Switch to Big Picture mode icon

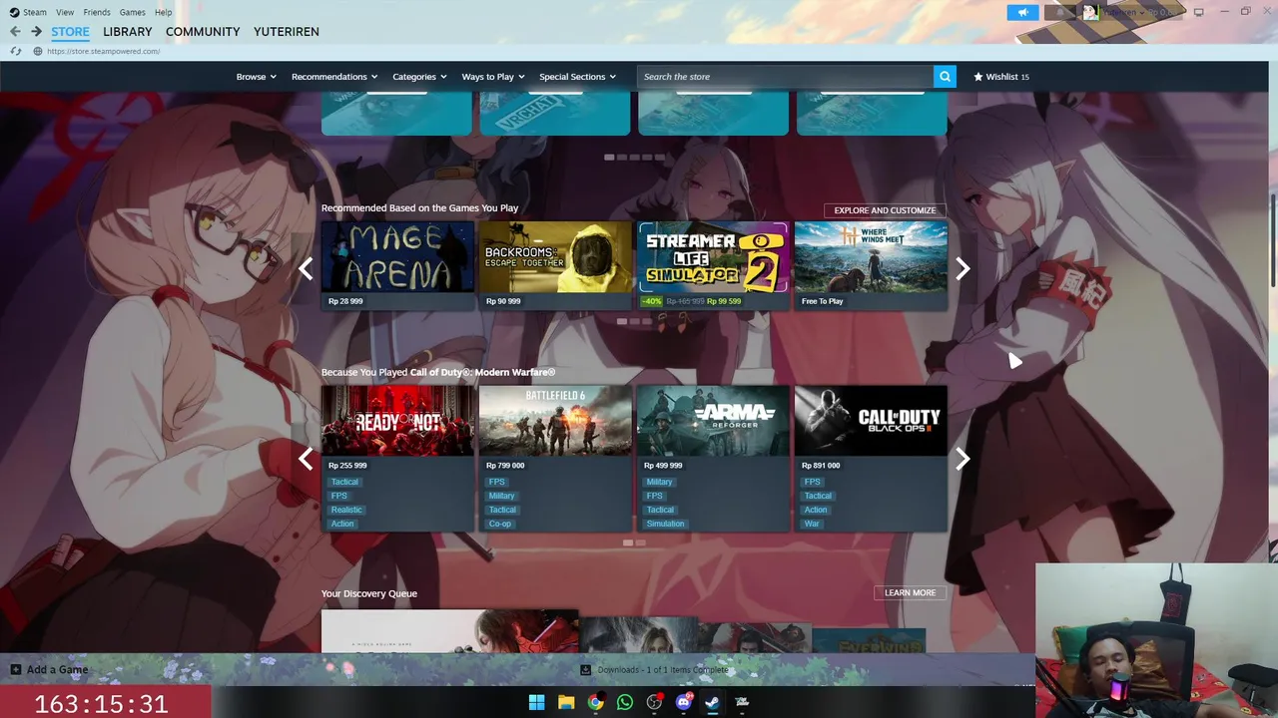click(x=1198, y=12)
